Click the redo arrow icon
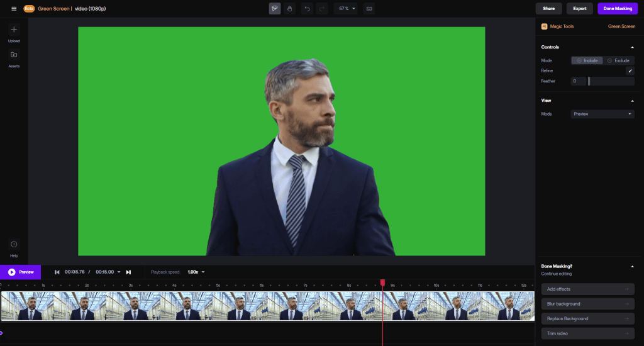Image resolution: width=644 pixels, height=346 pixels. pyautogui.click(x=321, y=9)
